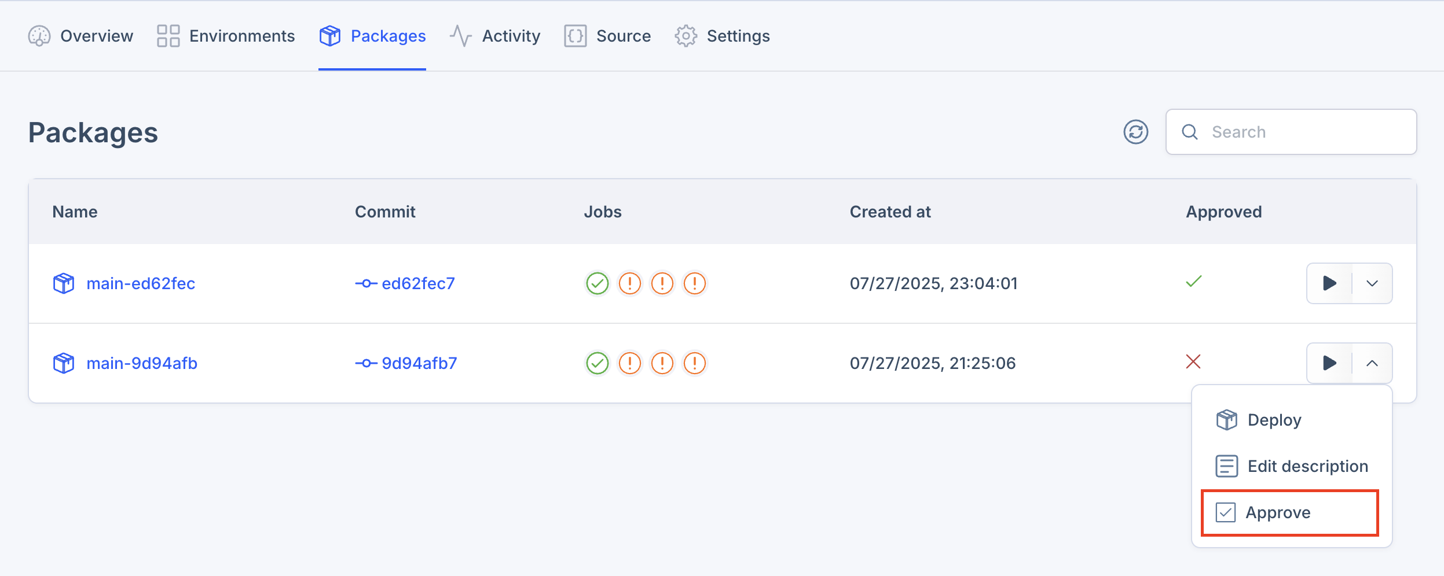This screenshot has width=1444, height=576.
Task: Click the refresh packages icon
Action: click(x=1135, y=132)
